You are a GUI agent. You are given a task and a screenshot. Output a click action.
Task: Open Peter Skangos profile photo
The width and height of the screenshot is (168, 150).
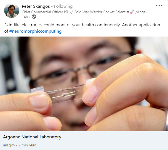pyautogui.click(x=12, y=11)
